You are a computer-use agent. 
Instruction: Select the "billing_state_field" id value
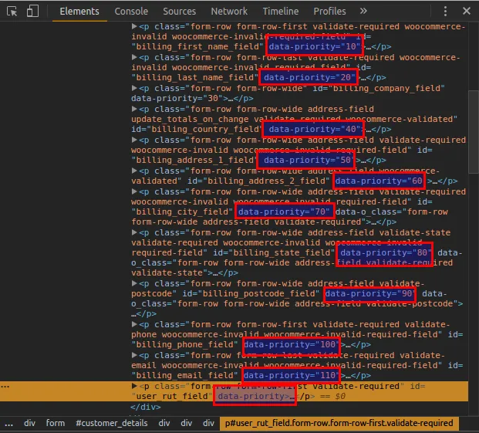click(282, 252)
